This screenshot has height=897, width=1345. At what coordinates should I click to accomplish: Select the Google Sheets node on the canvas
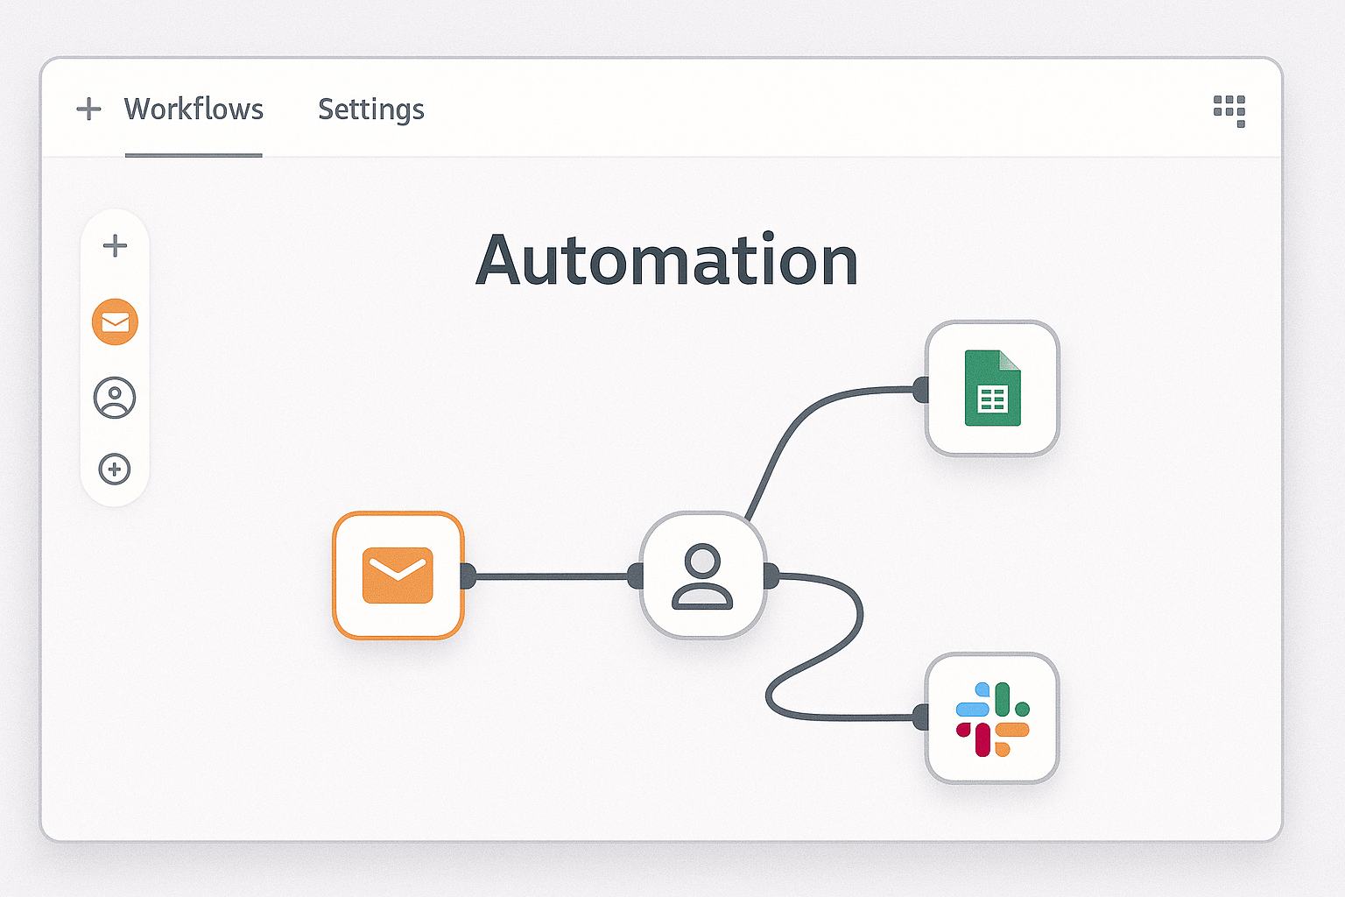click(991, 389)
